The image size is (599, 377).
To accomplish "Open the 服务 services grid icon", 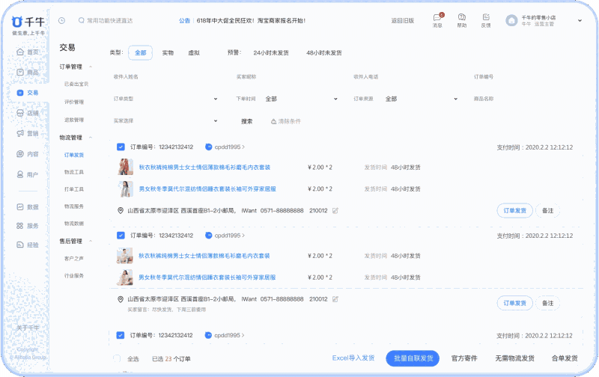I will click(x=20, y=225).
